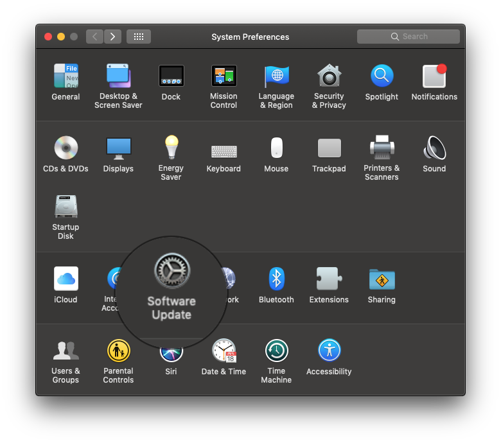501x443 pixels.
Task: Open Language & Region preferences
Action: [x=276, y=76]
